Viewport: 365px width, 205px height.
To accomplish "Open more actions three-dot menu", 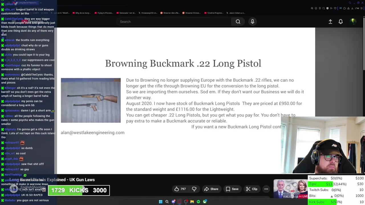I will 266,189.
